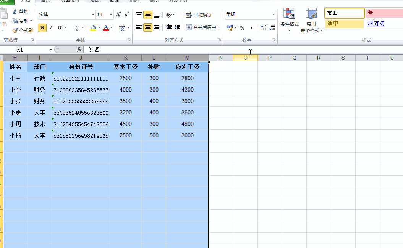Image resolution: width=403 pixels, height=248 pixels.
Task: Expand the font size dropdown showing 11
Action: [x=111, y=15]
